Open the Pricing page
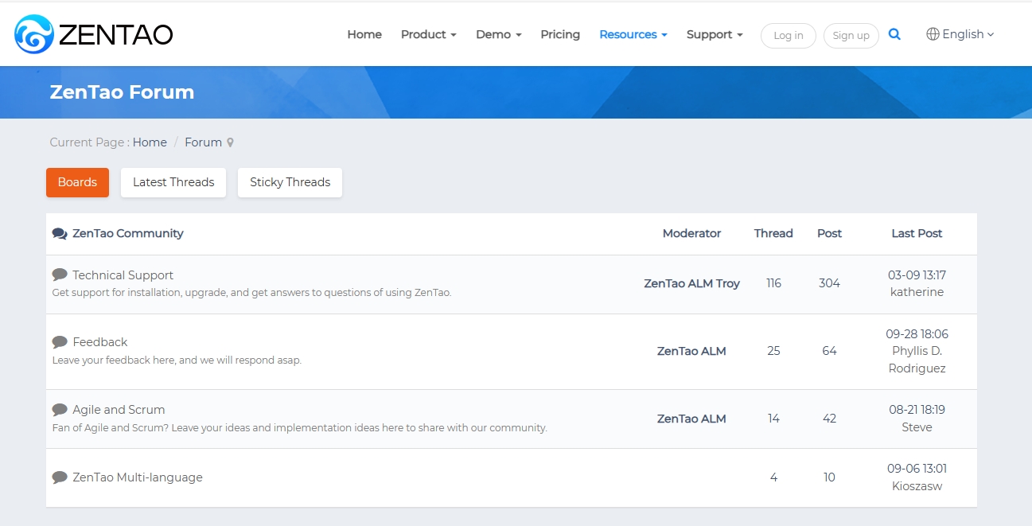Viewport: 1032px width, 526px height. pyautogui.click(x=560, y=34)
